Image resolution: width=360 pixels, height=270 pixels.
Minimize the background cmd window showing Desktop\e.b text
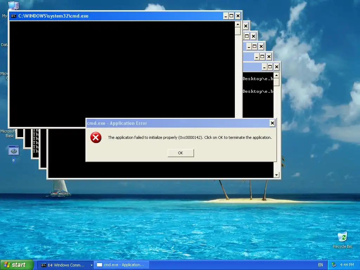coord(264,67)
